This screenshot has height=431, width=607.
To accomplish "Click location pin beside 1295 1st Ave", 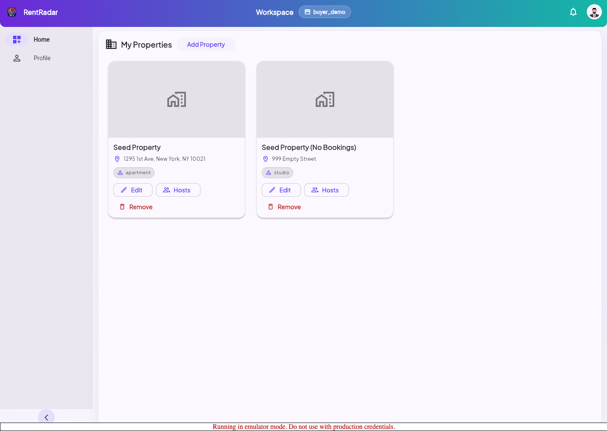I will (x=117, y=159).
